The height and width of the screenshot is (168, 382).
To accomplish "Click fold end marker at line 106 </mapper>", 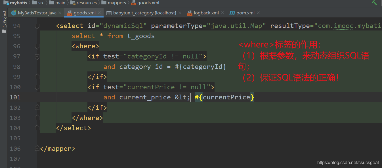I will 37,149.
